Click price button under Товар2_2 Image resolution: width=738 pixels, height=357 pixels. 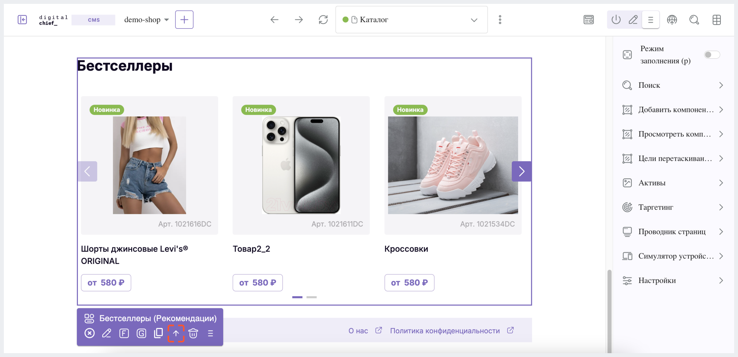tap(258, 282)
